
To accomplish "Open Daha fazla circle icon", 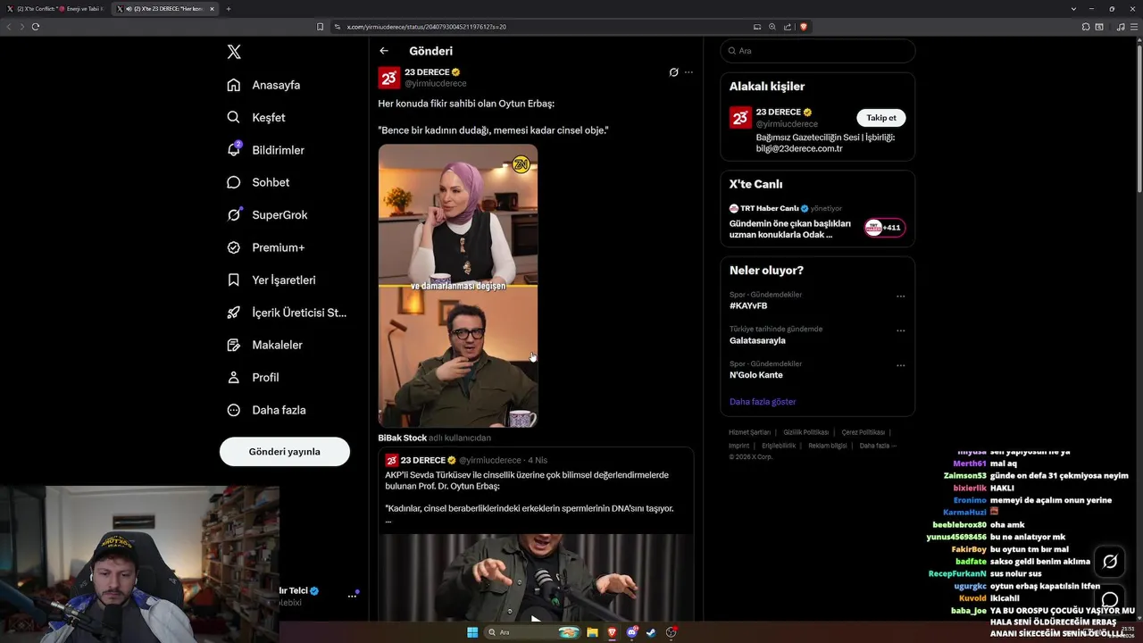I will tap(234, 410).
